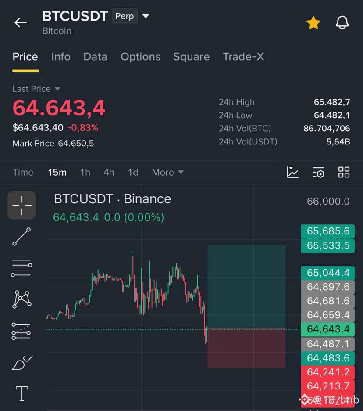Open the Data tab
363x411 pixels.
95,57
